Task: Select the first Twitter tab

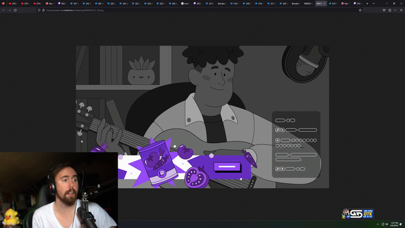Action: click(75, 4)
